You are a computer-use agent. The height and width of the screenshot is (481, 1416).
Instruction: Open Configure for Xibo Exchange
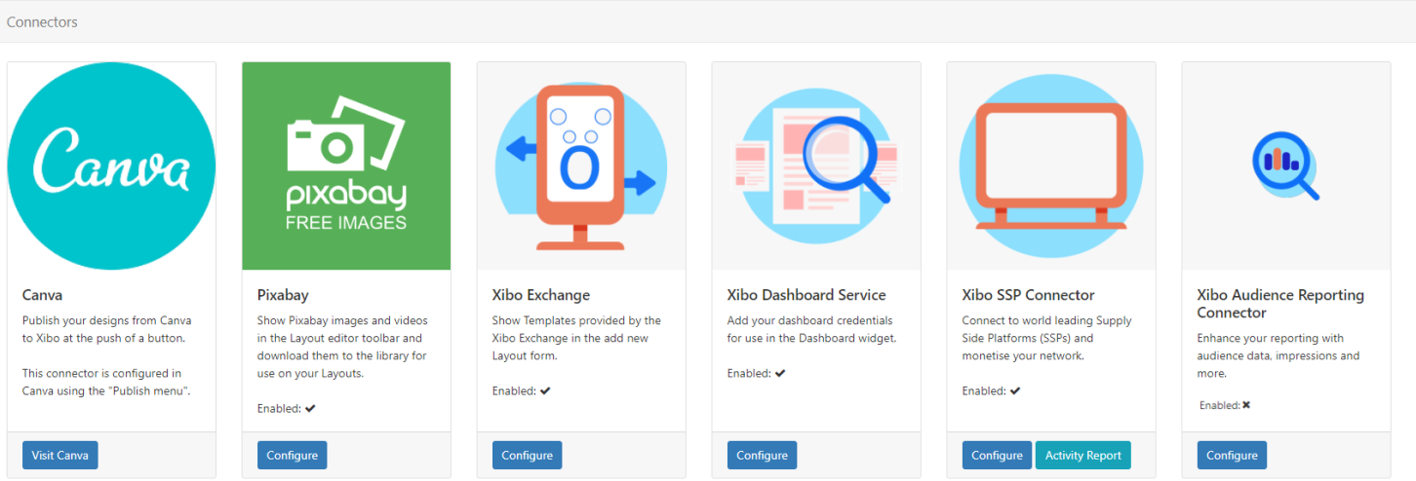(x=528, y=456)
